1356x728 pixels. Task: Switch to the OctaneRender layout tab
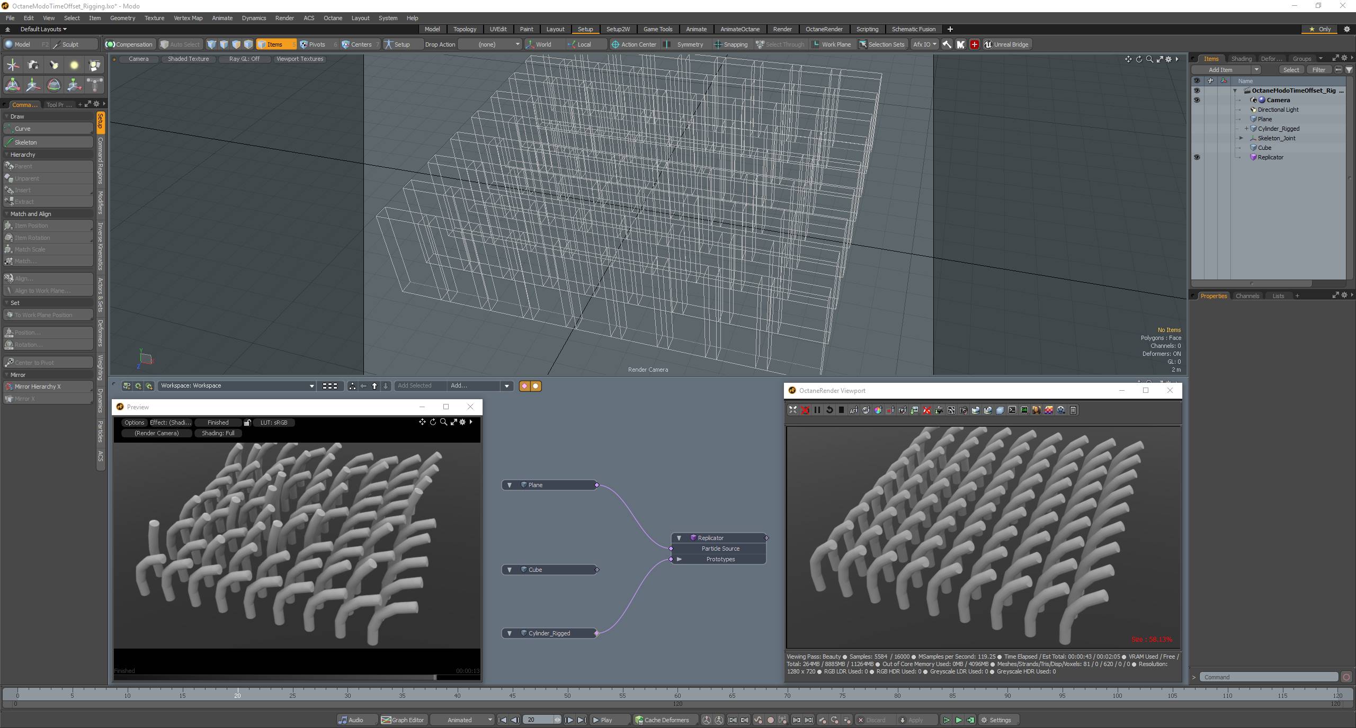pos(824,29)
